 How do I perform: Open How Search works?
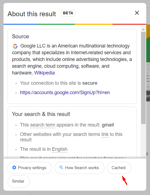pyautogui.click(x=79, y=168)
